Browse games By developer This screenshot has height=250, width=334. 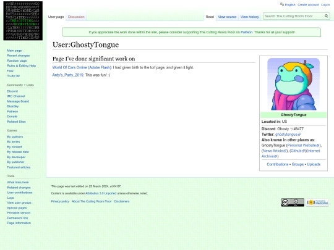tap(16, 157)
